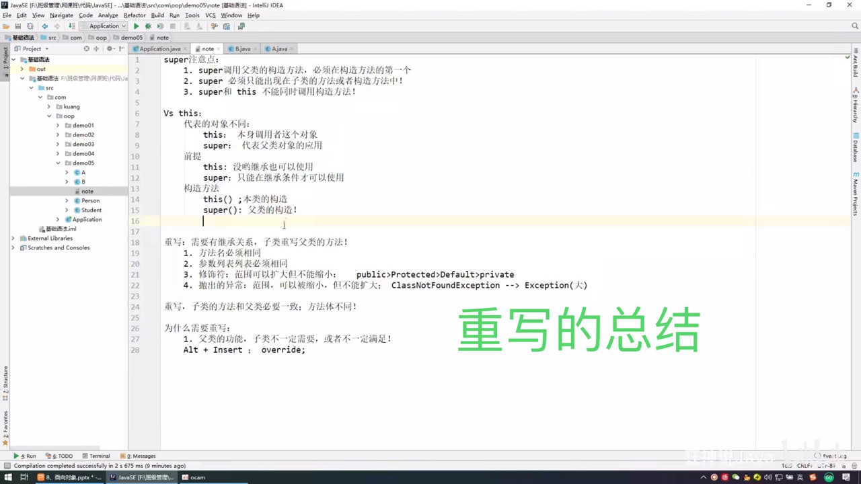Open the Debug tool
This screenshot has height=484, width=861.
click(x=148, y=26)
